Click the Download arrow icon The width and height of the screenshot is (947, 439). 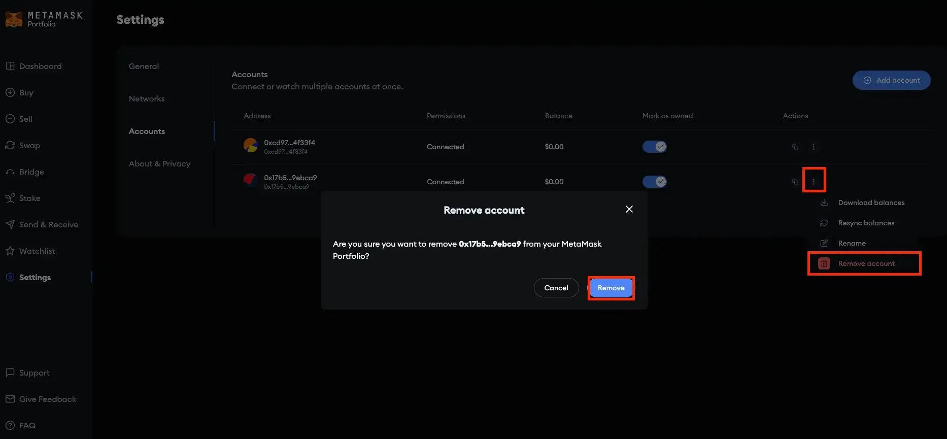pos(824,202)
